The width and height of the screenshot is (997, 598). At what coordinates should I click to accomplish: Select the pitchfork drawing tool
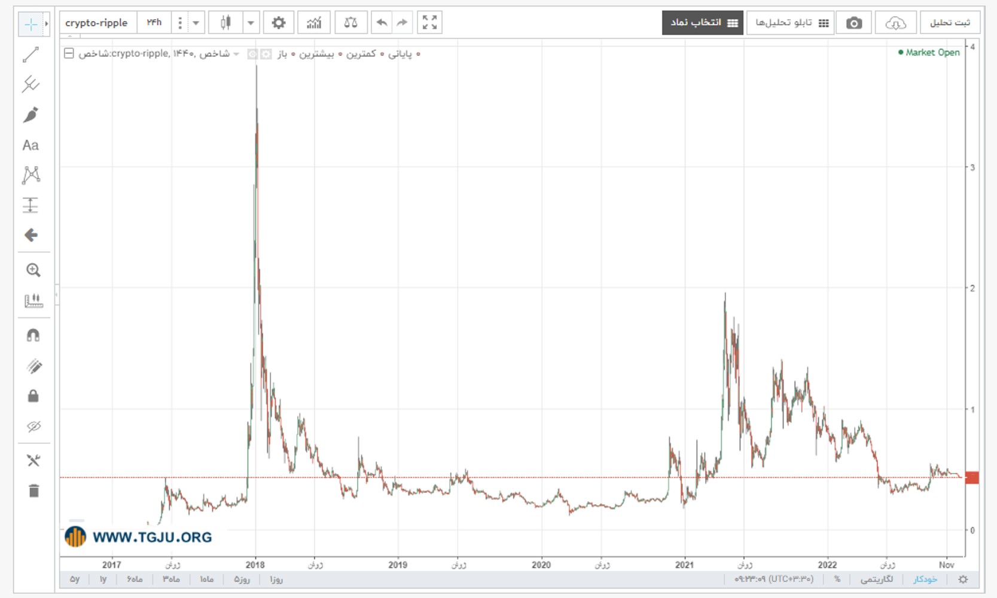click(31, 84)
